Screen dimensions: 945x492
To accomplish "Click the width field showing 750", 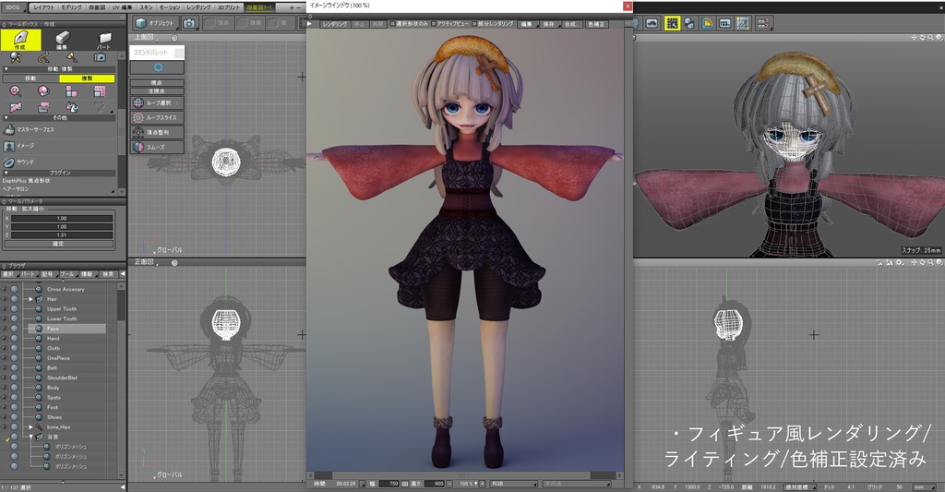I will [x=389, y=484].
